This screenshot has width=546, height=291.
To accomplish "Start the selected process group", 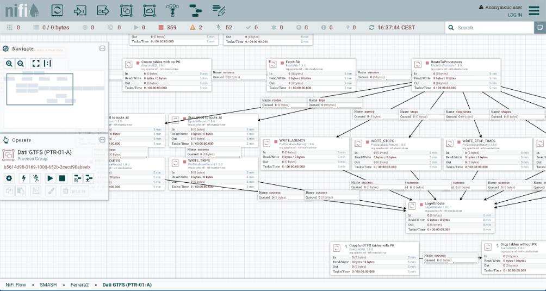I will pyautogui.click(x=51, y=178).
